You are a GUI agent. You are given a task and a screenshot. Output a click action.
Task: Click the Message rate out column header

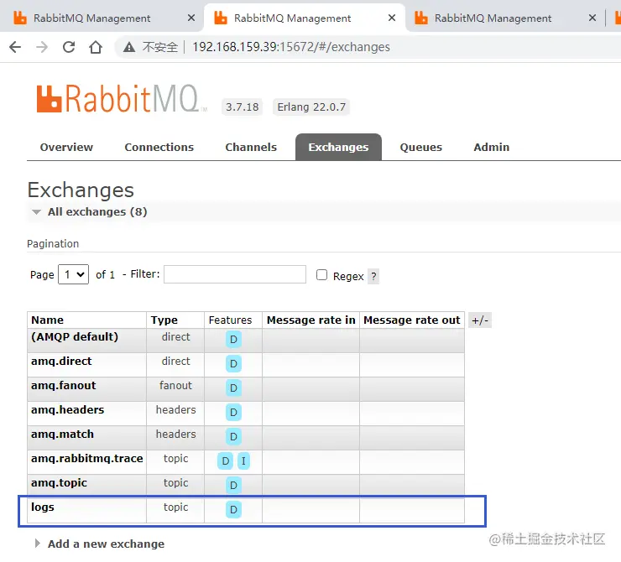[412, 320]
